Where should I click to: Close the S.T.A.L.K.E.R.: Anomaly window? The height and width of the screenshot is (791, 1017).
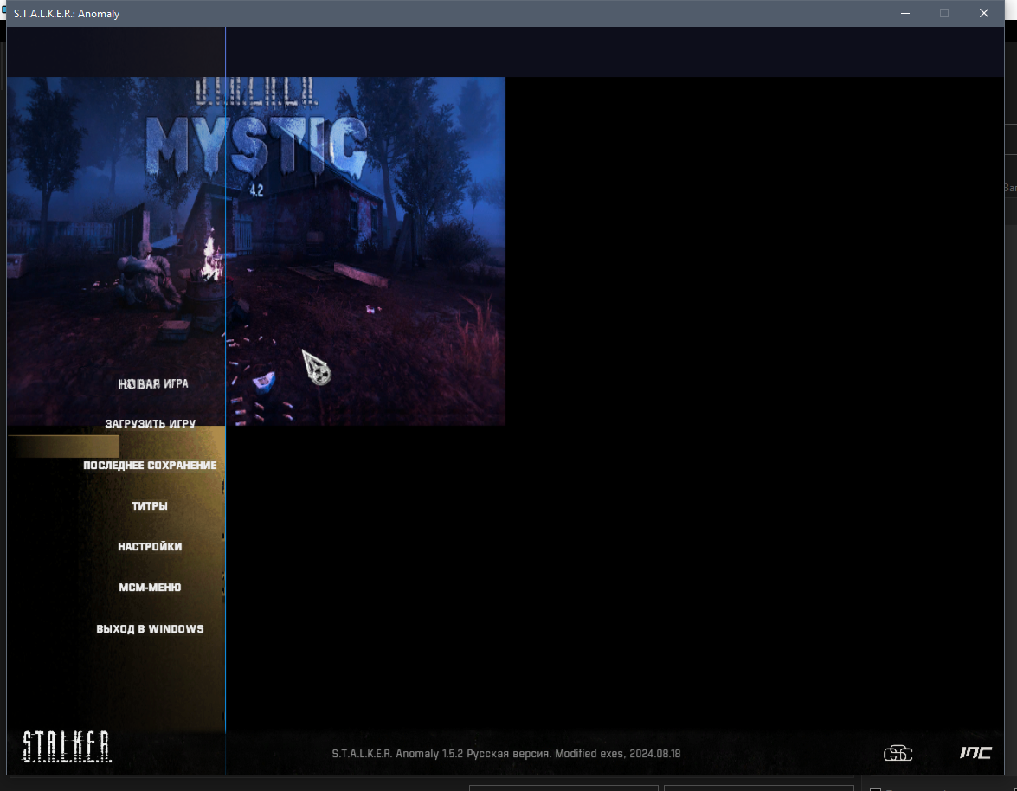click(x=984, y=13)
